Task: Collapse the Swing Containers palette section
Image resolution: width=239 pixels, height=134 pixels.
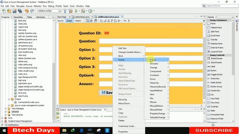Action: [x=208, y=20]
